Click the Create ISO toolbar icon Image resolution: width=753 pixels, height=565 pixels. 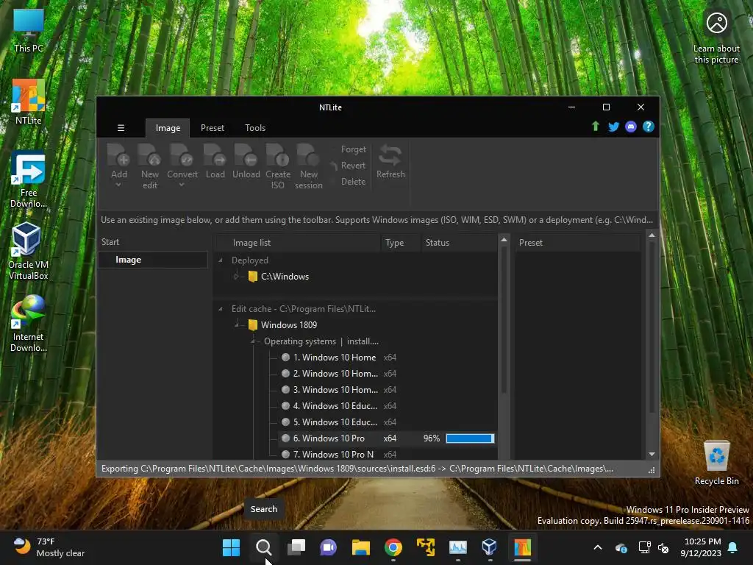[x=277, y=156]
